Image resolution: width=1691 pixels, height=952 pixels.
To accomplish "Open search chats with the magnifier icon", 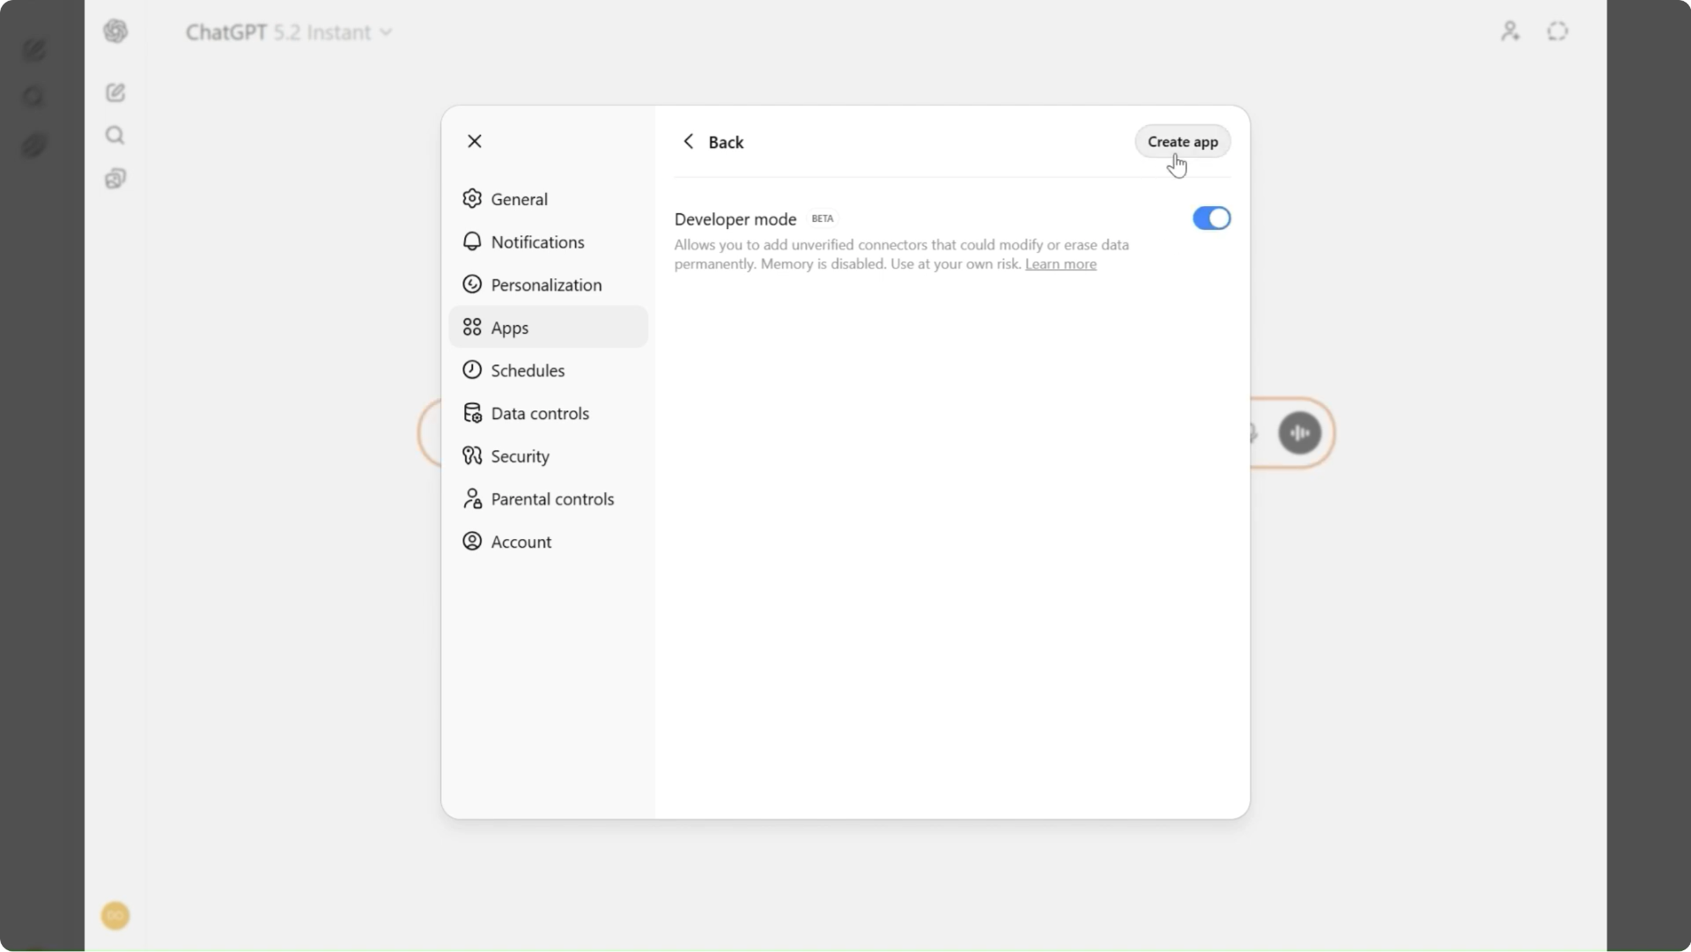I will point(114,135).
